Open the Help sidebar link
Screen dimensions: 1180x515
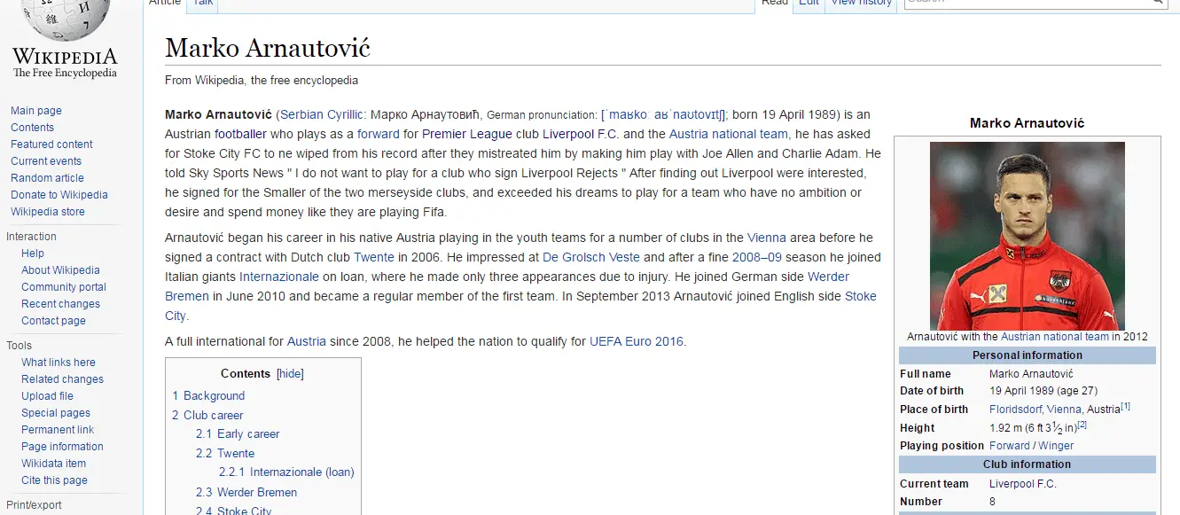pyautogui.click(x=33, y=254)
